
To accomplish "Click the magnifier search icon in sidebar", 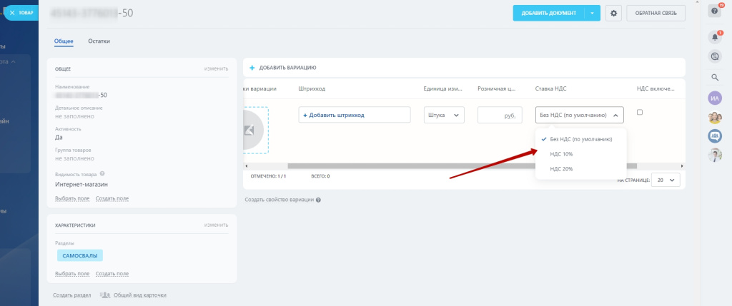I will (714, 77).
